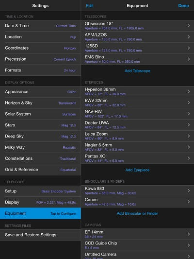Screen dimensions: 194x259
Task: Select the Location setting row
Action: click(40, 37)
